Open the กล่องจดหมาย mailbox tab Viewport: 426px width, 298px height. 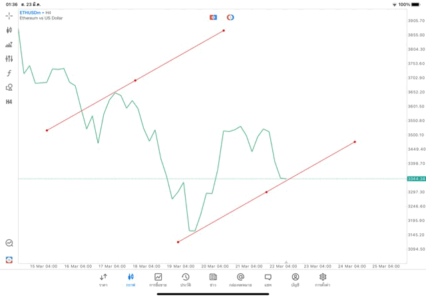point(240,280)
